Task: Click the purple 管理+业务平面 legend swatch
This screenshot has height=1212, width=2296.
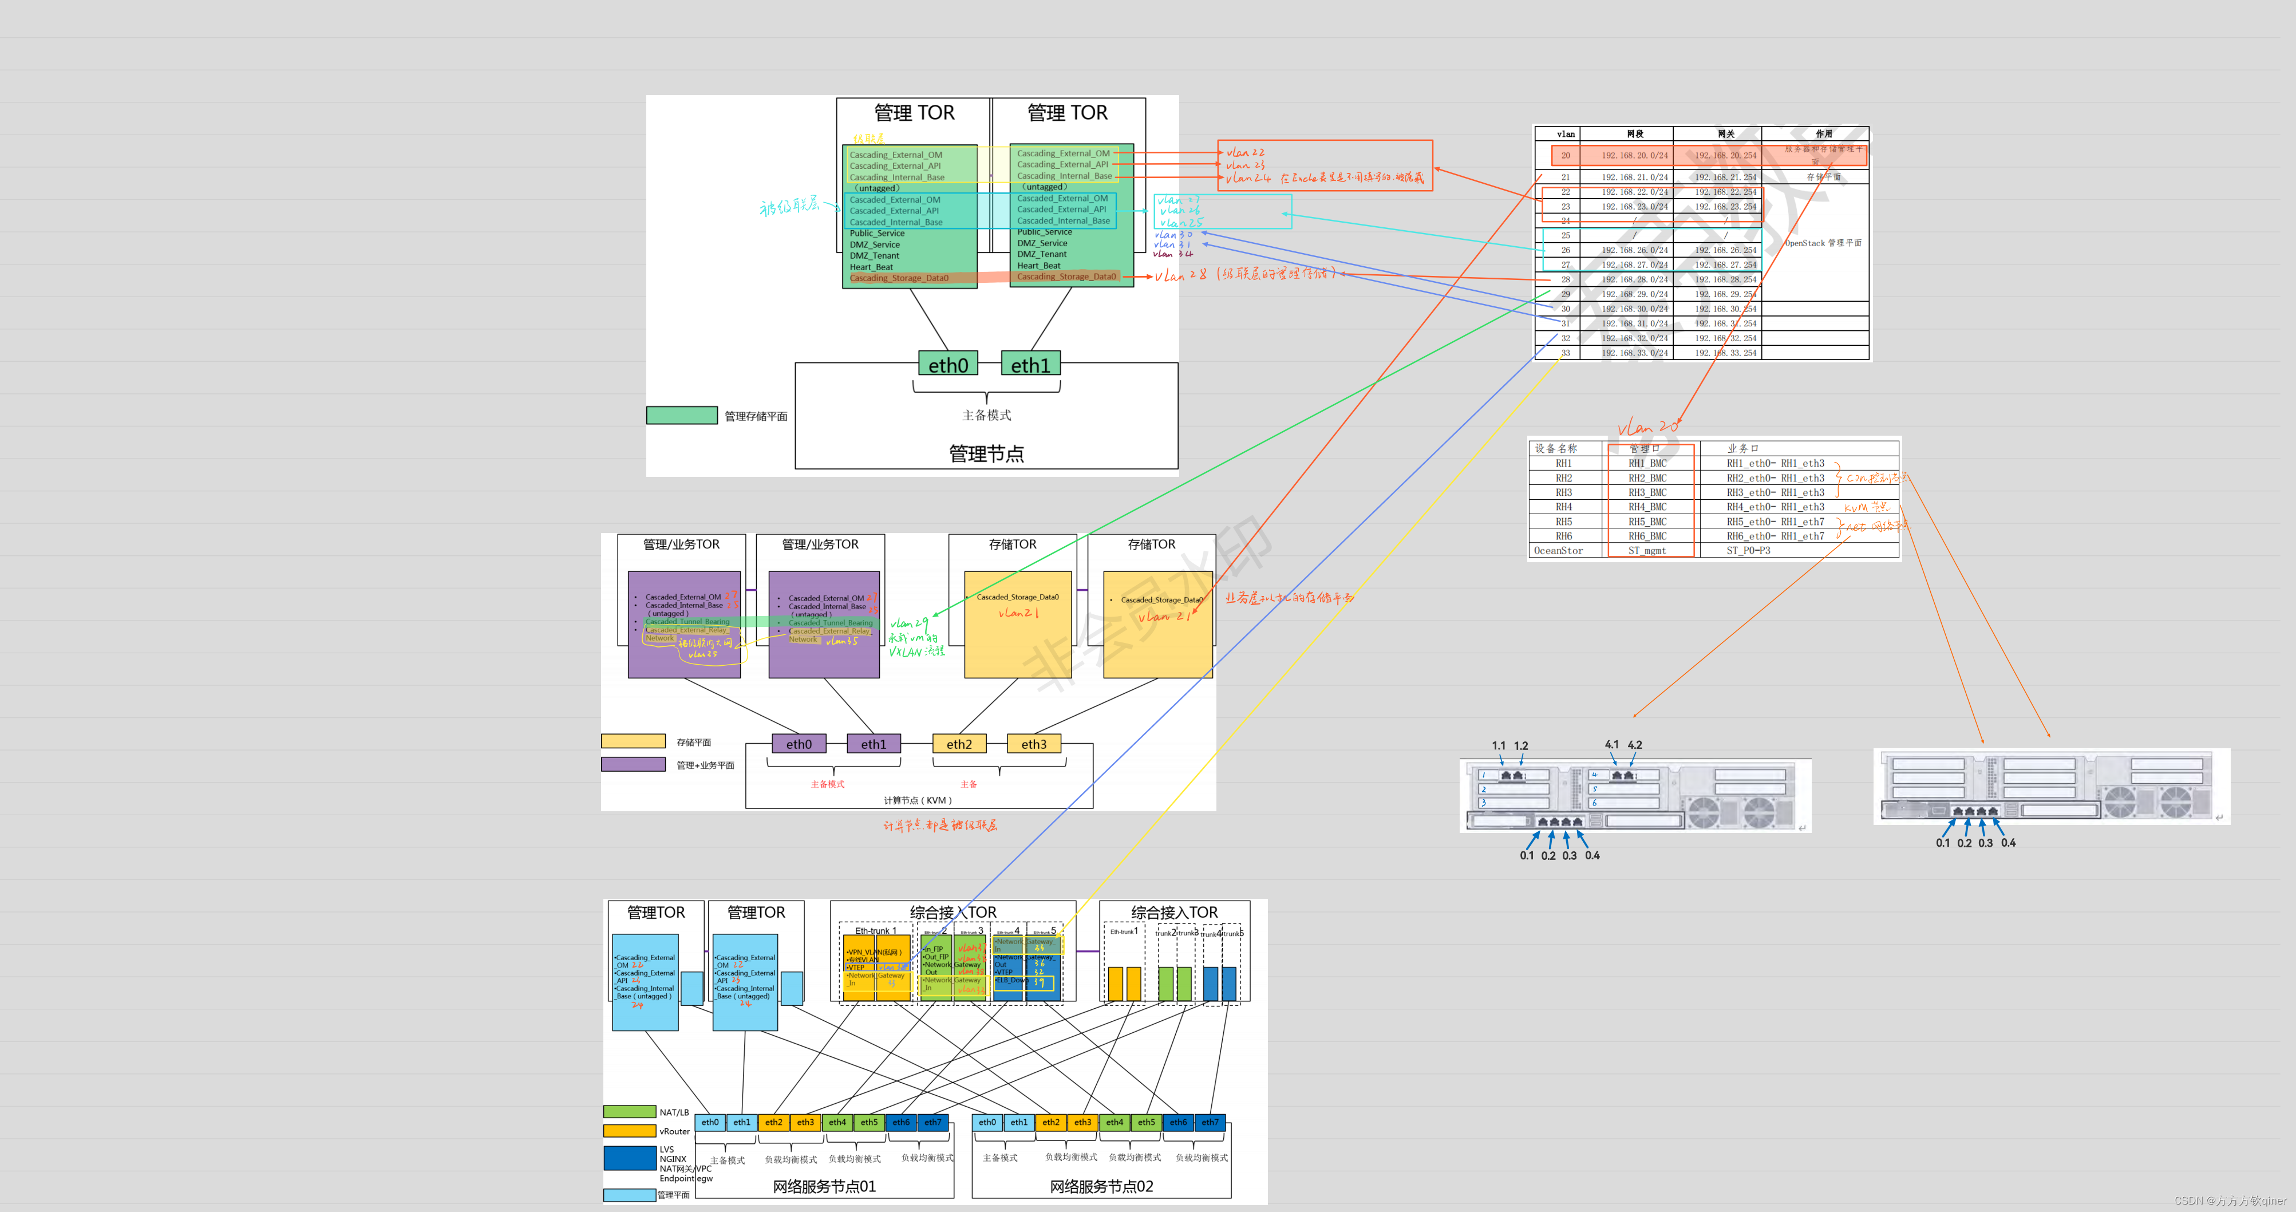Action: [x=633, y=765]
